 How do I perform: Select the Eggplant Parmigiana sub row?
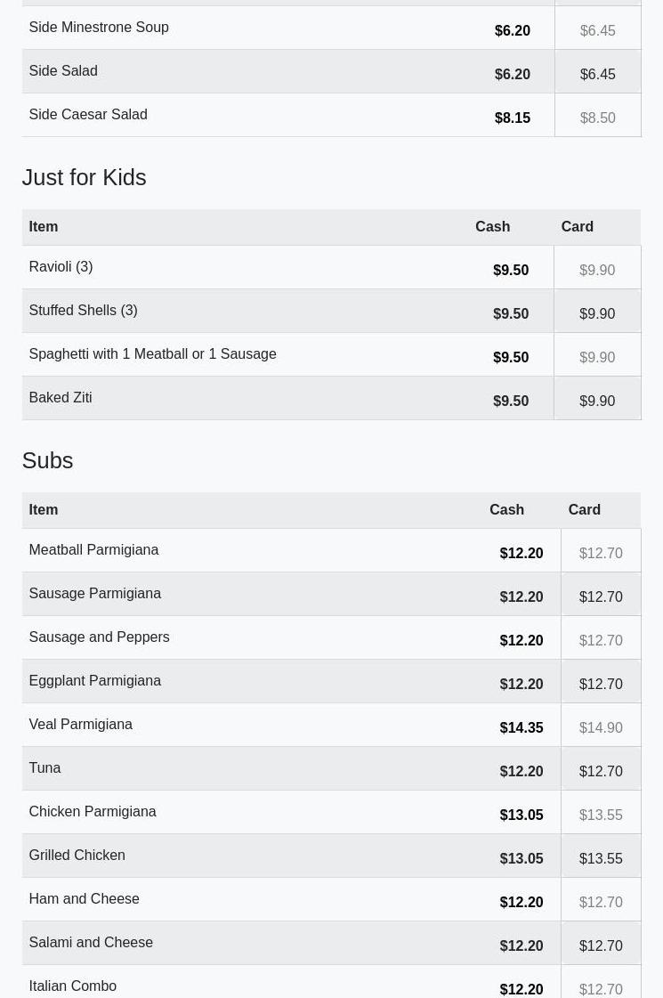(x=331, y=681)
